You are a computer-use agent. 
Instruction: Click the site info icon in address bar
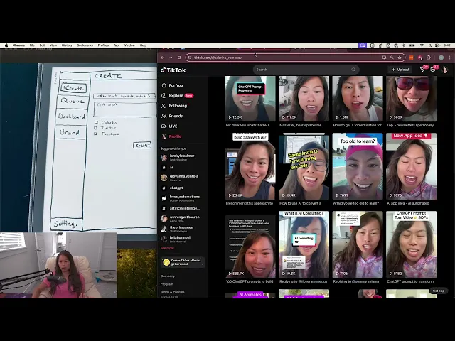[190, 58]
